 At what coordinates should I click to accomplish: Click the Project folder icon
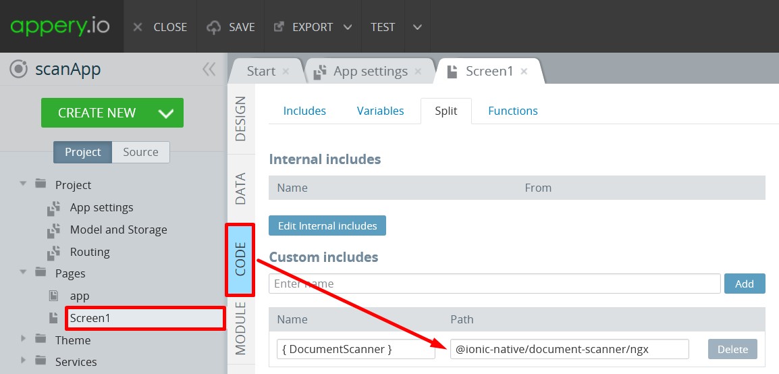[41, 184]
